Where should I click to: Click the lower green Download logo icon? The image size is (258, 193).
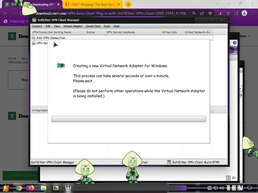point(12,116)
